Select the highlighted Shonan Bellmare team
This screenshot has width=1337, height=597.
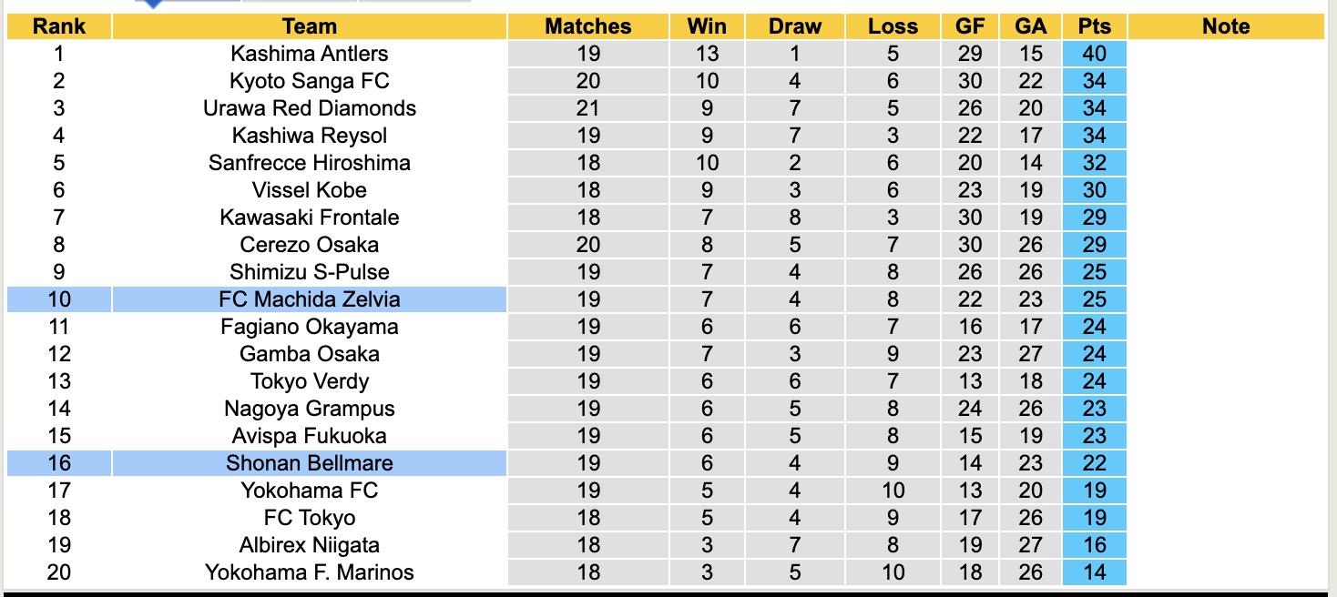(310, 463)
